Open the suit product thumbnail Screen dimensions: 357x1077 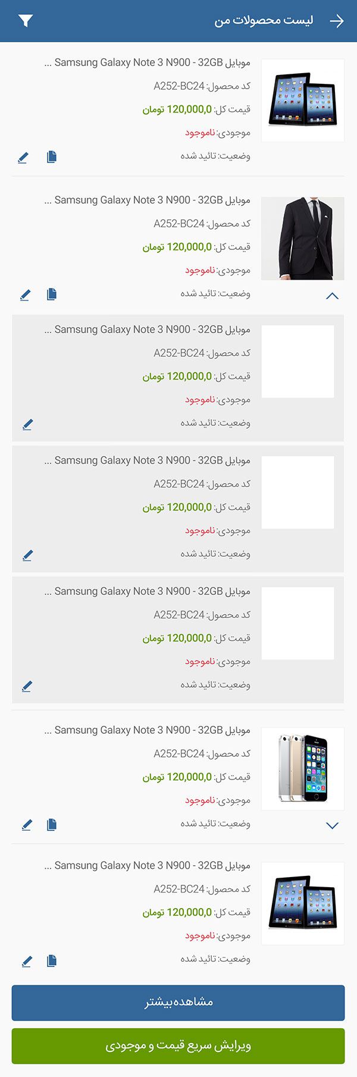[x=303, y=238]
